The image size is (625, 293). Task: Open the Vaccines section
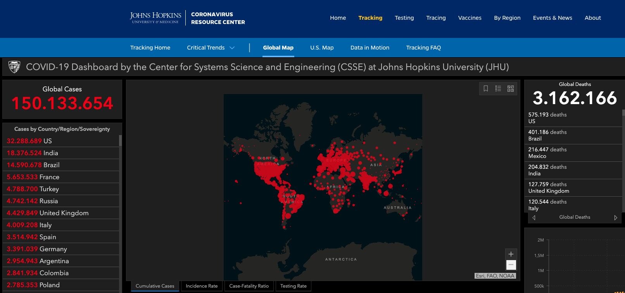[x=470, y=18]
